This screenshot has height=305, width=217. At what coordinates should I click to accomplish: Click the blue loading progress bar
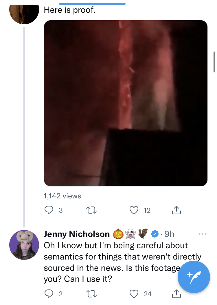point(92,3)
